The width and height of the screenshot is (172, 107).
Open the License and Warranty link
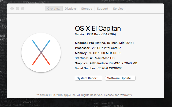tap(118, 95)
